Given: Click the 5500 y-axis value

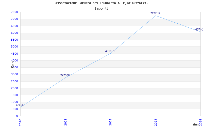Looking at the screenshot, I should point(14,40).
